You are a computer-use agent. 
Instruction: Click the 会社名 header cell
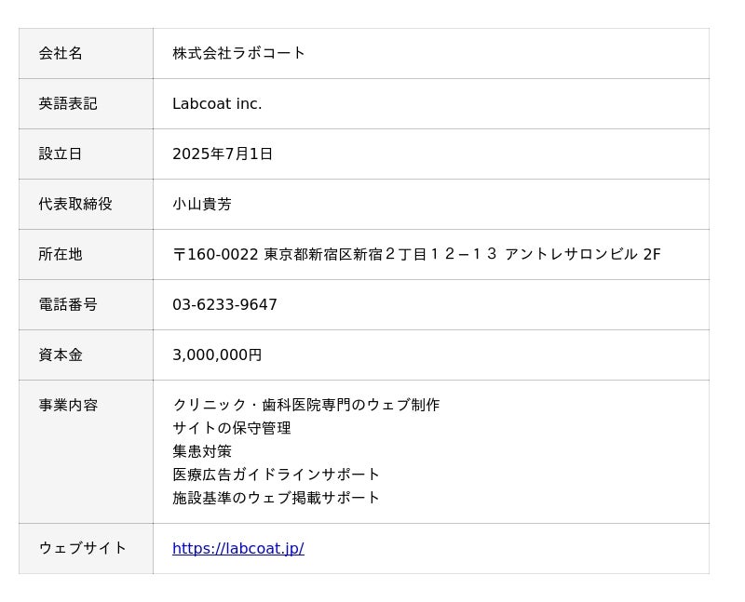coord(86,53)
